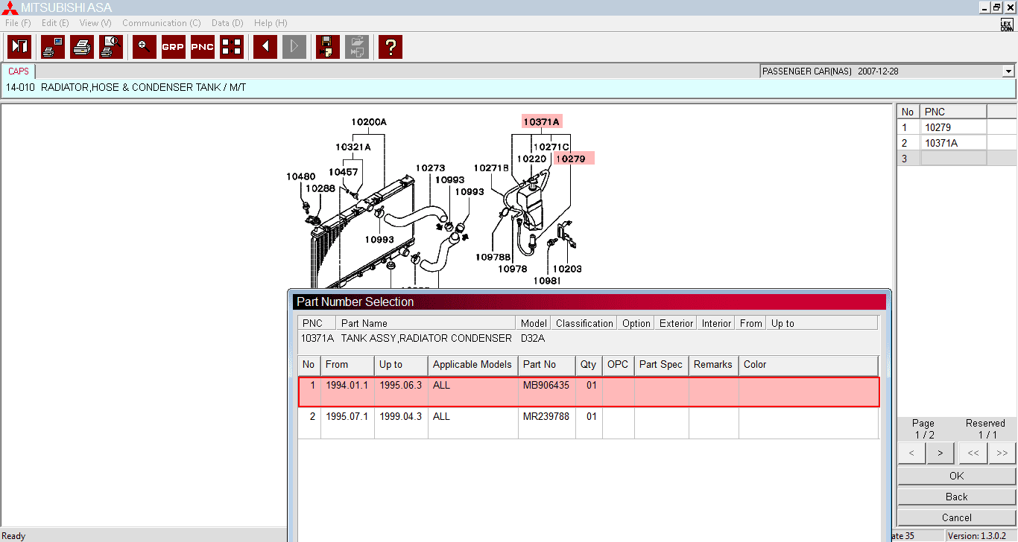Screen dimensions: 1018x542
Task: Select part row with MB906435
Action: pyautogui.click(x=589, y=392)
